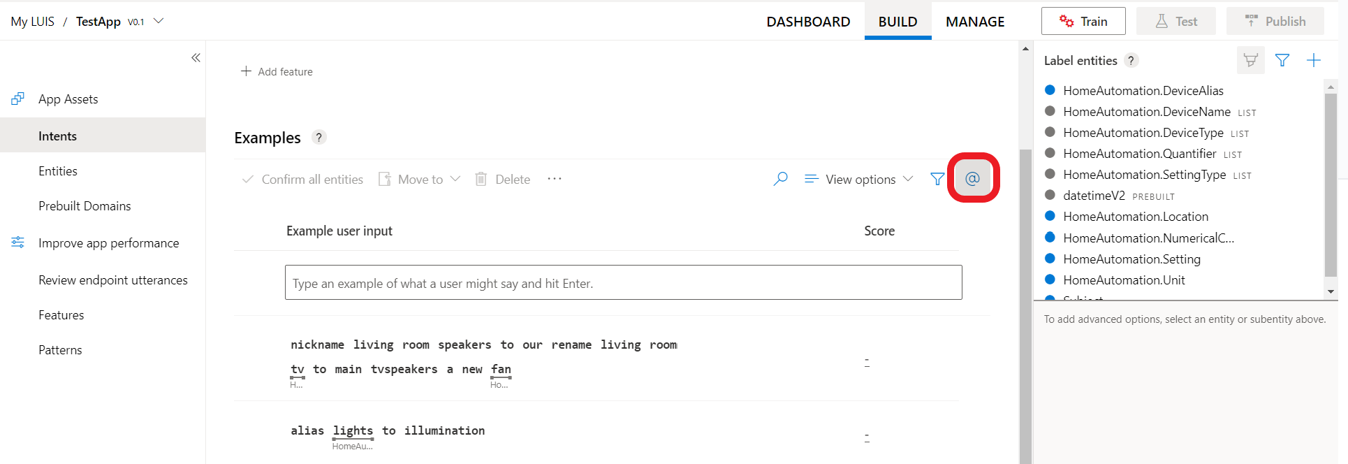The width and height of the screenshot is (1348, 464).
Task: Expand the app version dropdown next to TestApp
Action: pyautogui.click(x=159, y=21)
